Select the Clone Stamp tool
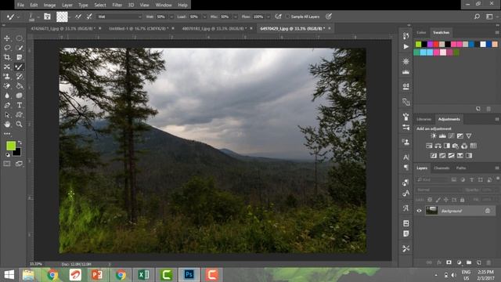This screenshot has width=501, height=282. click(7, 77)
